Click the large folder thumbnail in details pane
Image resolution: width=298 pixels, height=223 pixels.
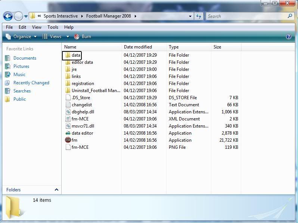[x=15, y=207]
